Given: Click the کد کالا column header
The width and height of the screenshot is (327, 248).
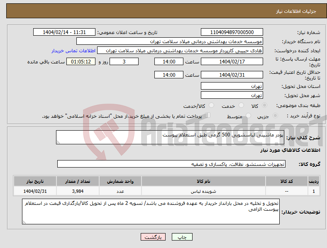Looking at the screenshot, I should point(287,181).
